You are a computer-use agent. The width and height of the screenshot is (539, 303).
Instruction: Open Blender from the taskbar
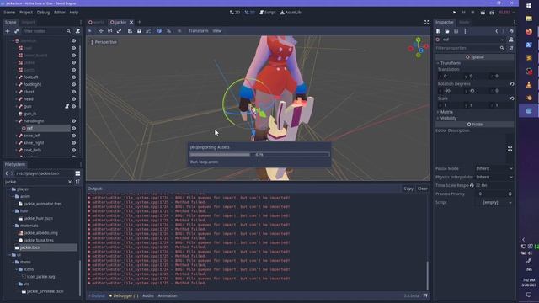[529, 98]
